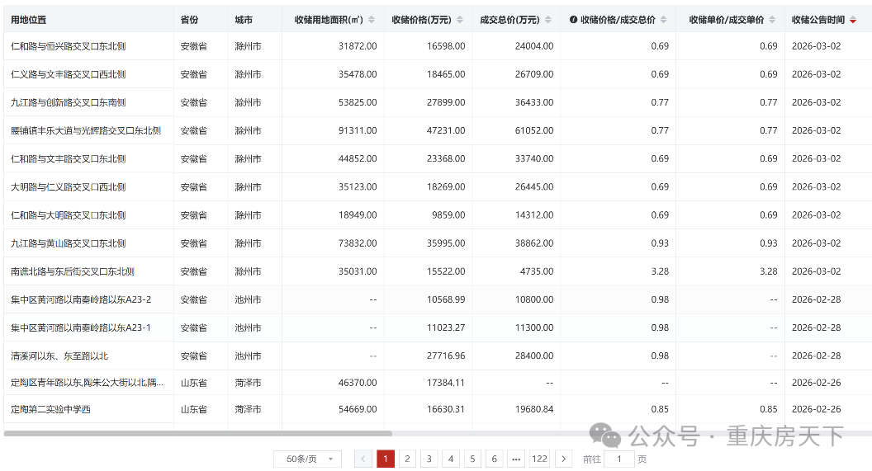872x471 pixels.
Task: Toggle sort order on 收储公告时间
Action: pos(853,20)
